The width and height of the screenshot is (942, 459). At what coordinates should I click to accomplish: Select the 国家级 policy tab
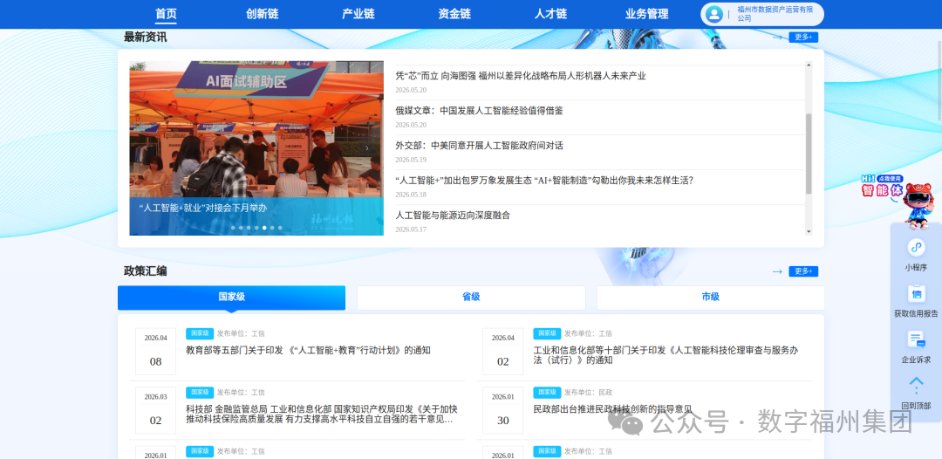pos(231,298)
